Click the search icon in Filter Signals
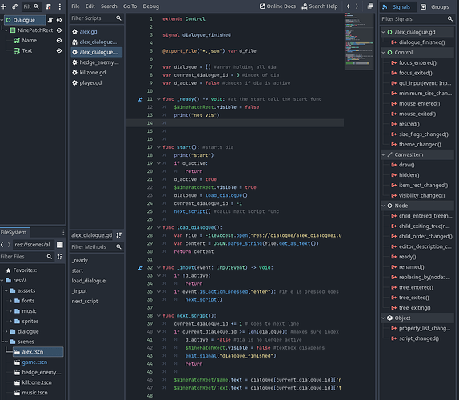The width and height of the screenshot is (459, 400). click(x=450, y=18)
